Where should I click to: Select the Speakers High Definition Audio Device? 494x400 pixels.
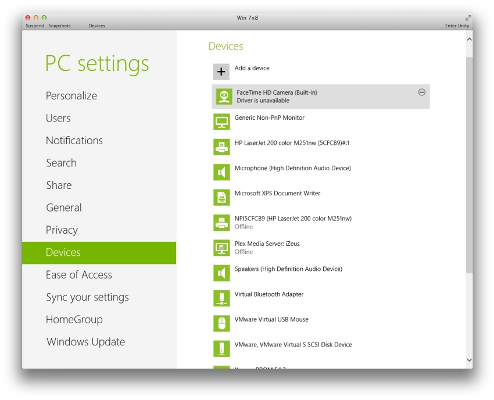coord(288,269)
